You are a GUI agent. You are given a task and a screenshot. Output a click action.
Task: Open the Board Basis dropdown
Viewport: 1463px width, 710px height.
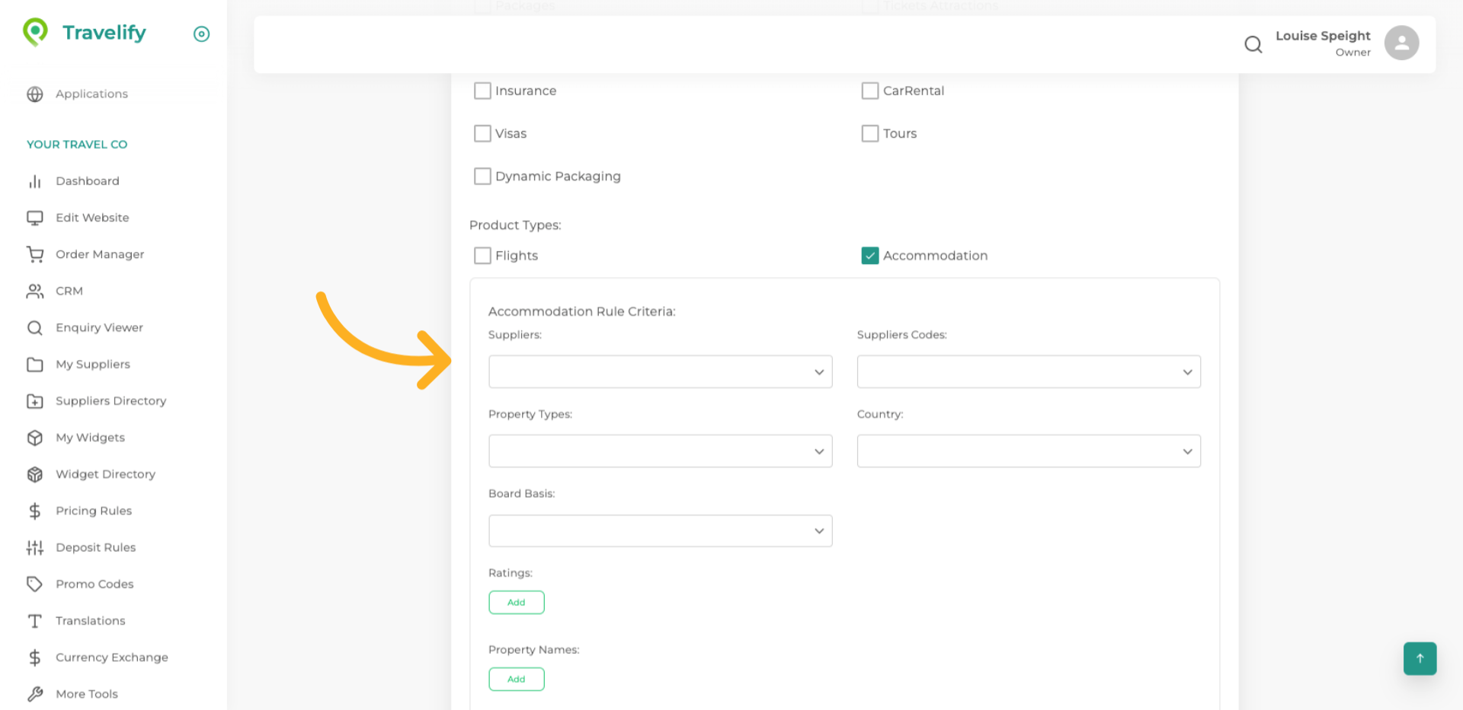660,531
